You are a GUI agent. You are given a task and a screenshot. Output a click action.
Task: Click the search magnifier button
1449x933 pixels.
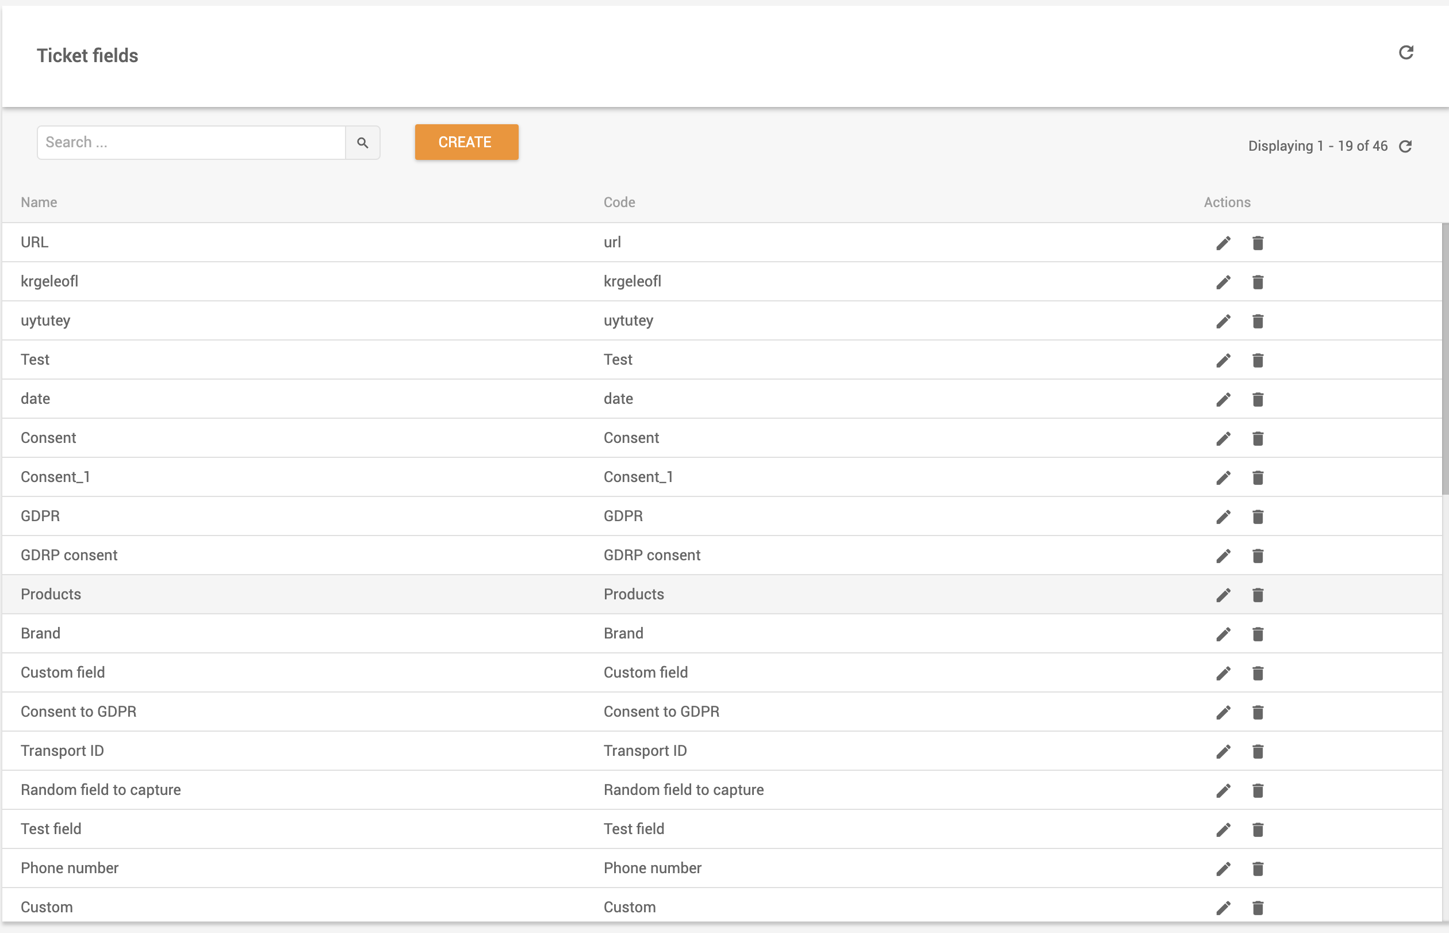pos(363,143)
